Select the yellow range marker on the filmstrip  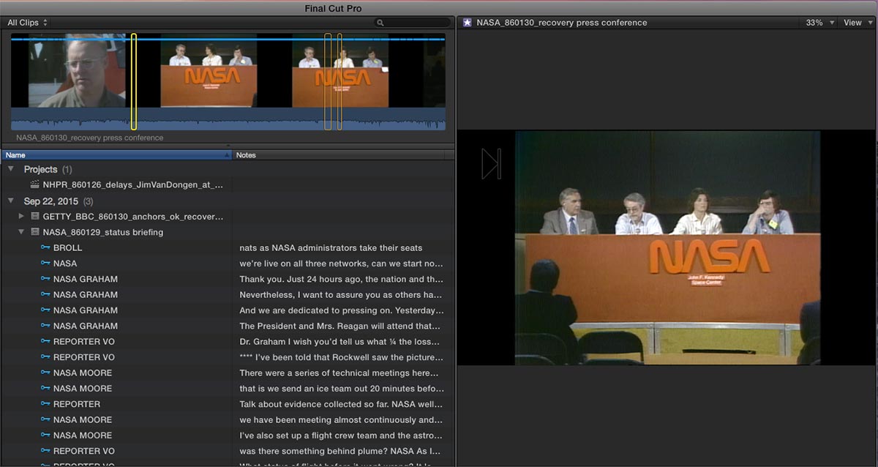click(134, 81)
